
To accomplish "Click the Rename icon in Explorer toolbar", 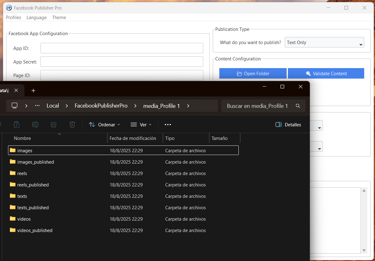I will point(35,124).
